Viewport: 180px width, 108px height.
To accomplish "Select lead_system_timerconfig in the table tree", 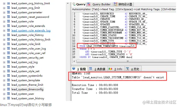I will [x=27, y=89].
